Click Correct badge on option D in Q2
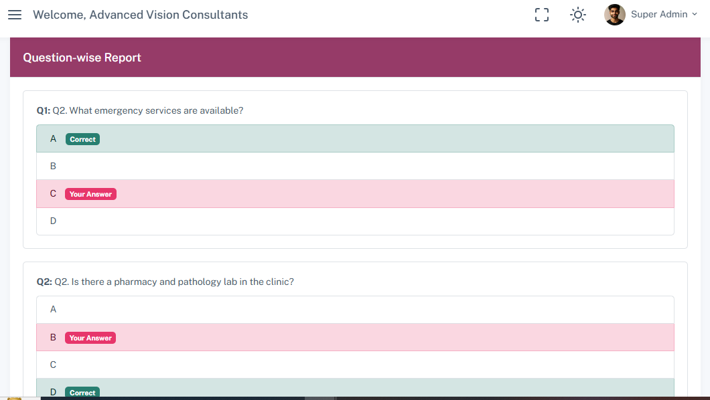Image resolution: width=710 pixels, height=400 pixels. click(x=82, y=393)
